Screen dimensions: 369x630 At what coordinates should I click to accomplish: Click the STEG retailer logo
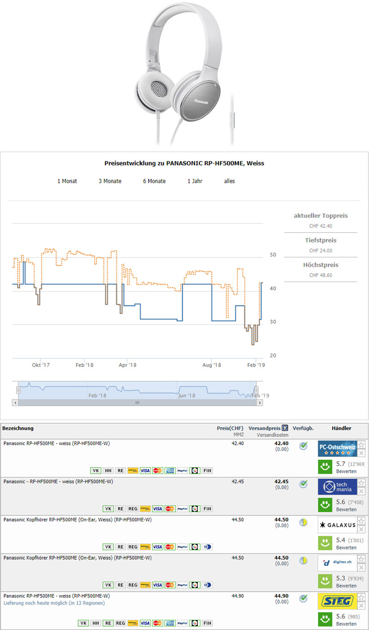coord(337,601)
